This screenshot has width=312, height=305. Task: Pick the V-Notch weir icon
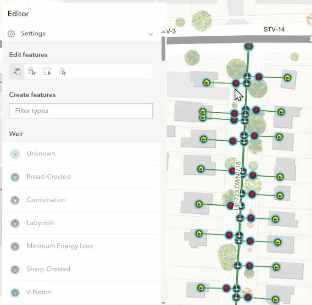tap(15, 292)
